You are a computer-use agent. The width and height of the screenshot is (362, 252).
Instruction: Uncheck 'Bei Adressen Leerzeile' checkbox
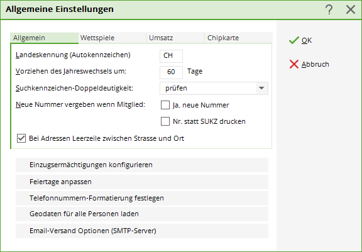pos(21,138)
